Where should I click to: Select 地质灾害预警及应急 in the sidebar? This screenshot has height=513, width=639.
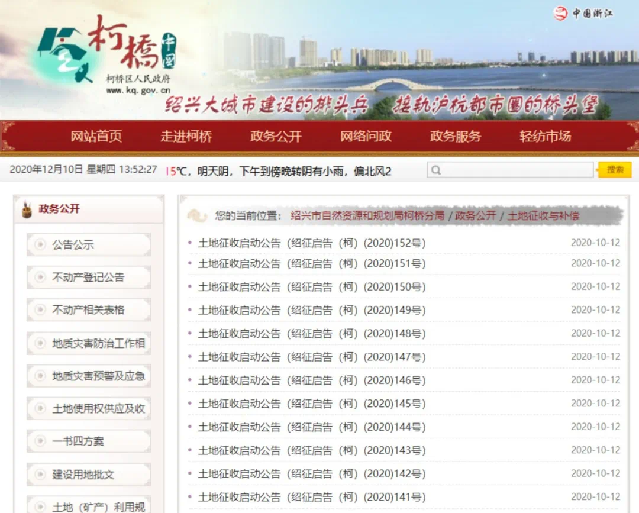[x=98, y=376]
